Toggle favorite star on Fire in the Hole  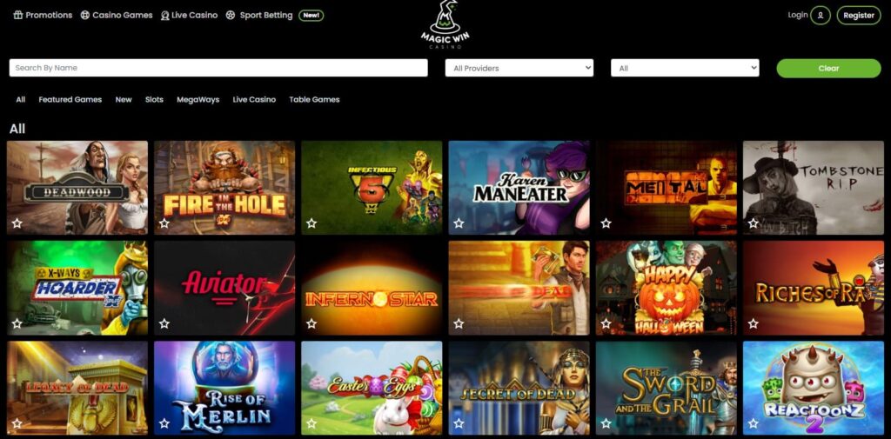(x=164, y=223)
